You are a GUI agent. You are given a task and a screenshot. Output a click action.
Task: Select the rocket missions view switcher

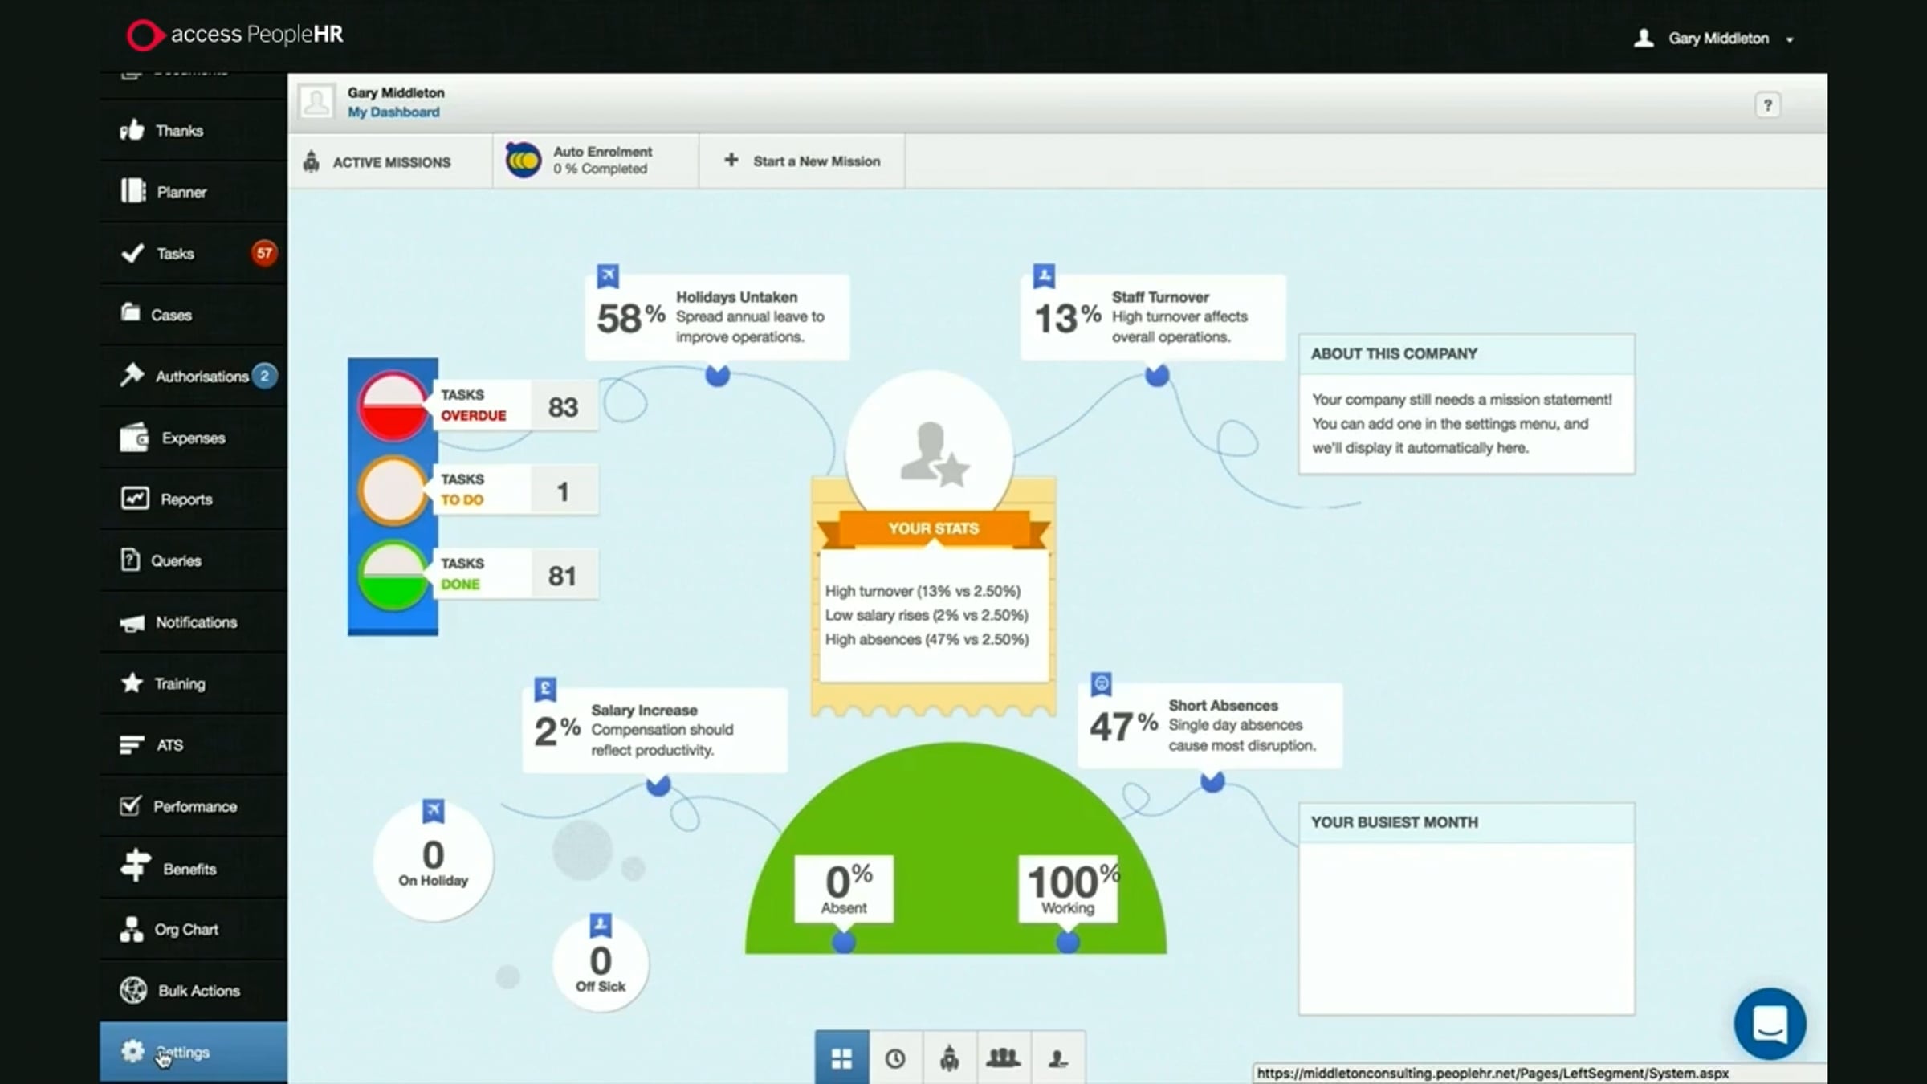pyautogui.click(x=951, y=1058)
